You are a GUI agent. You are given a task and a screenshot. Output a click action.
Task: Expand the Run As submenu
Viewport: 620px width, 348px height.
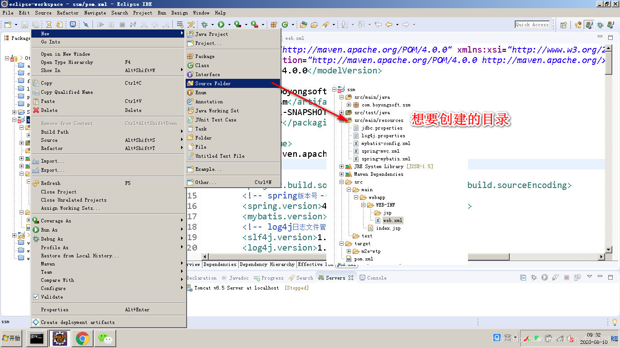108,230
